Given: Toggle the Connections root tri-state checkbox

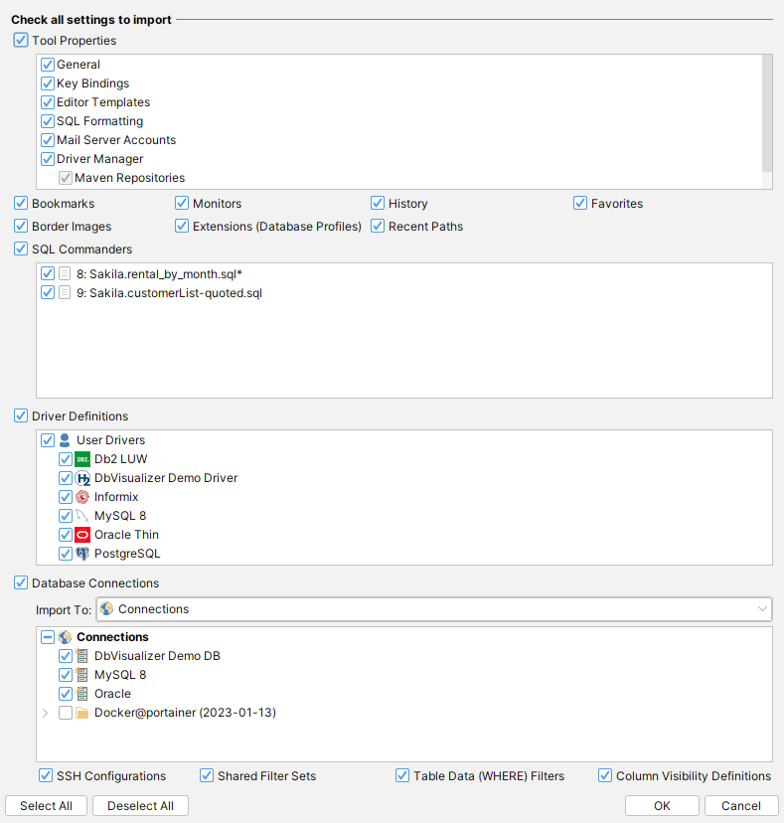Looking at the screenshot, I should tap(48, 637).
